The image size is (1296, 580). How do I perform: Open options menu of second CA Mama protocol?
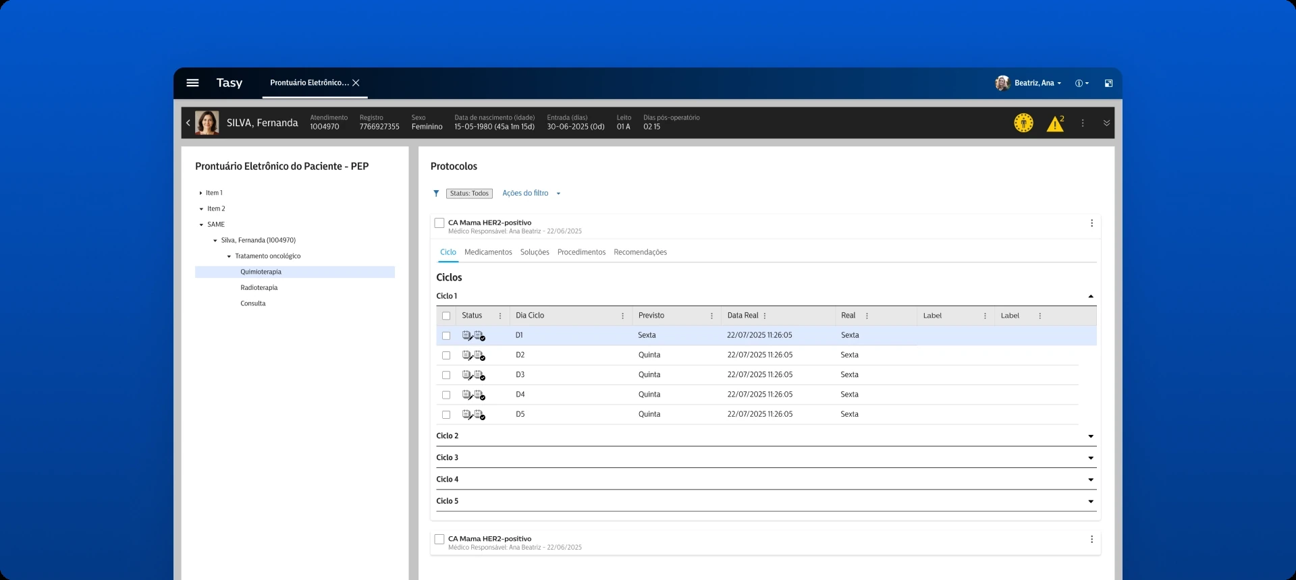pyautogui.click(x=1091, y=540)
